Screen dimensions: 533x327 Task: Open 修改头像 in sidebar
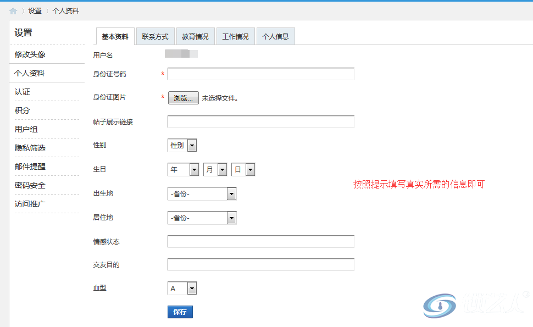click(30, 54)
